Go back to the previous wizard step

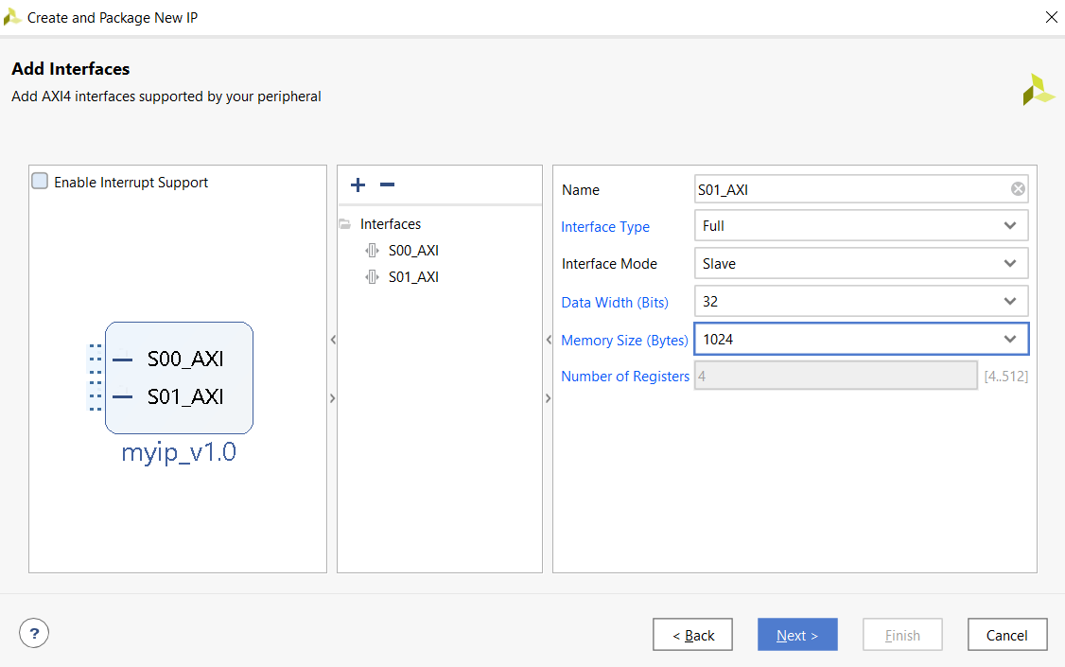point(692,634)
